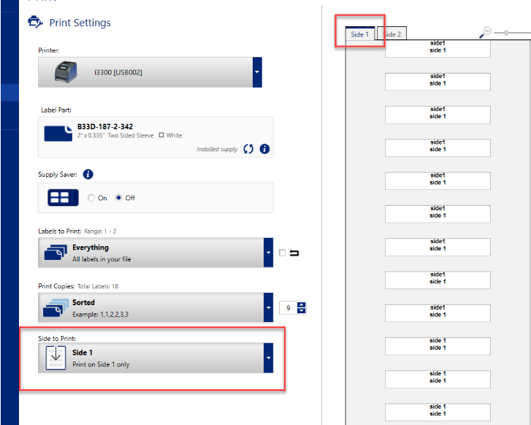Image resolution: width=531 pixels, height=425 pixels.
Task: Expand the Print Copies Sorted dropdown
Action: tap(267, 307)
